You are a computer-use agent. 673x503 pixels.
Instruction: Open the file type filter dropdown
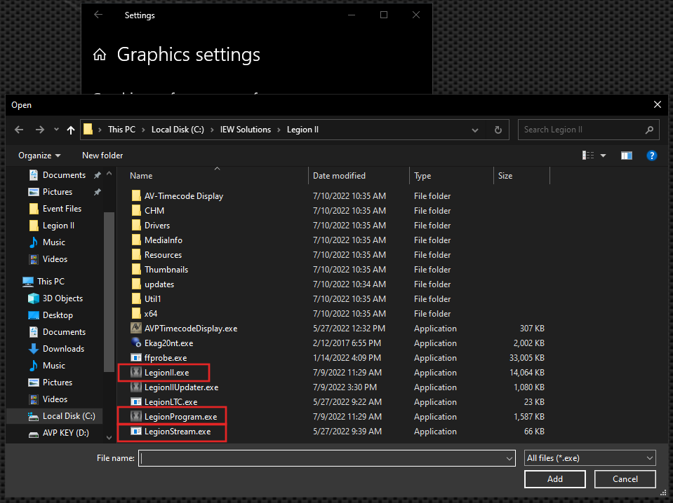[589, 458]
